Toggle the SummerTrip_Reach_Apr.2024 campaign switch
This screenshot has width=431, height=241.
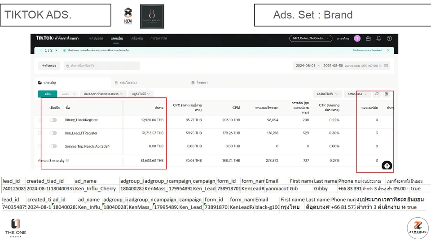pyautogui.click(x=53, y=146)
